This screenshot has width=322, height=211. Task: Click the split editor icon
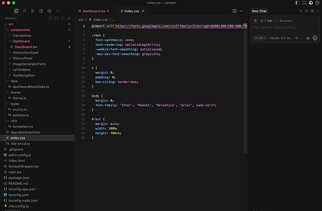235,11
